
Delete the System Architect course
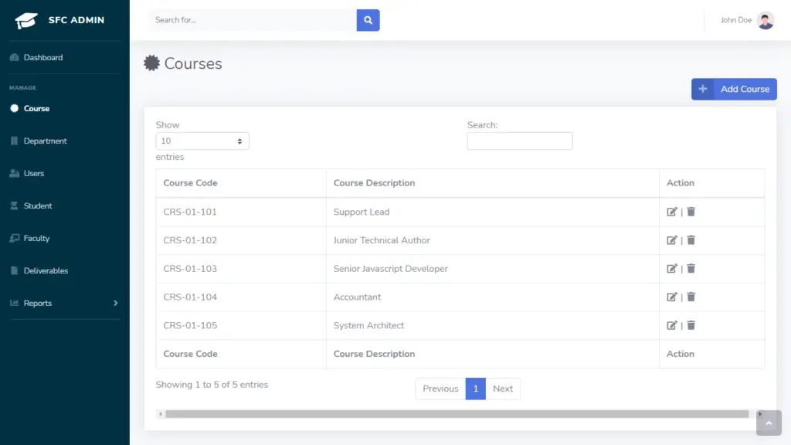(691, 325)
